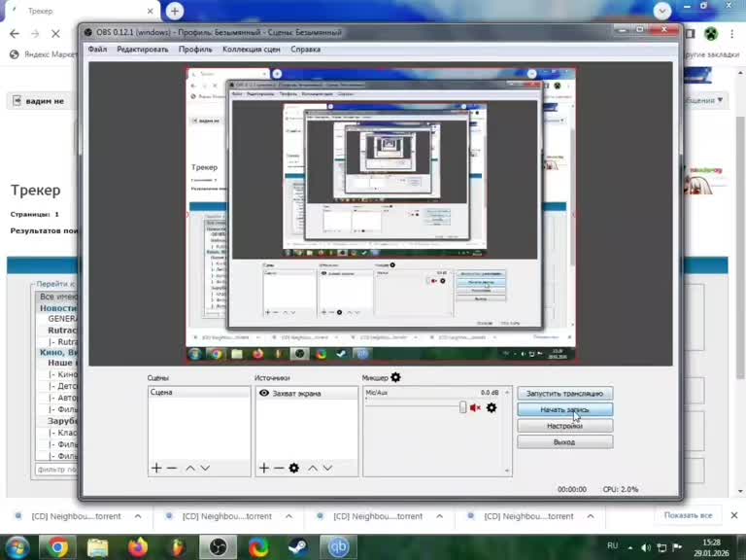Screen dimensions: 746x560
Task: Toggle visibility eye of Захват экрана source
Action: (264, 393)
